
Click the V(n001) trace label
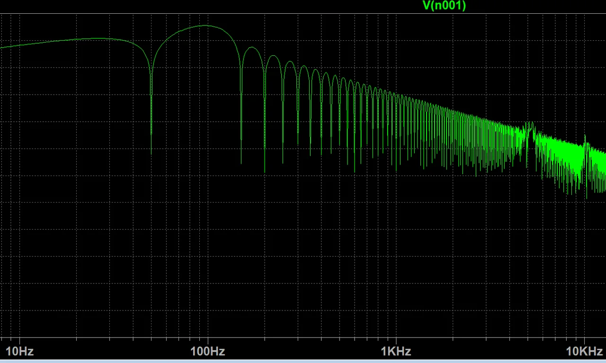[x=444, y=6]
